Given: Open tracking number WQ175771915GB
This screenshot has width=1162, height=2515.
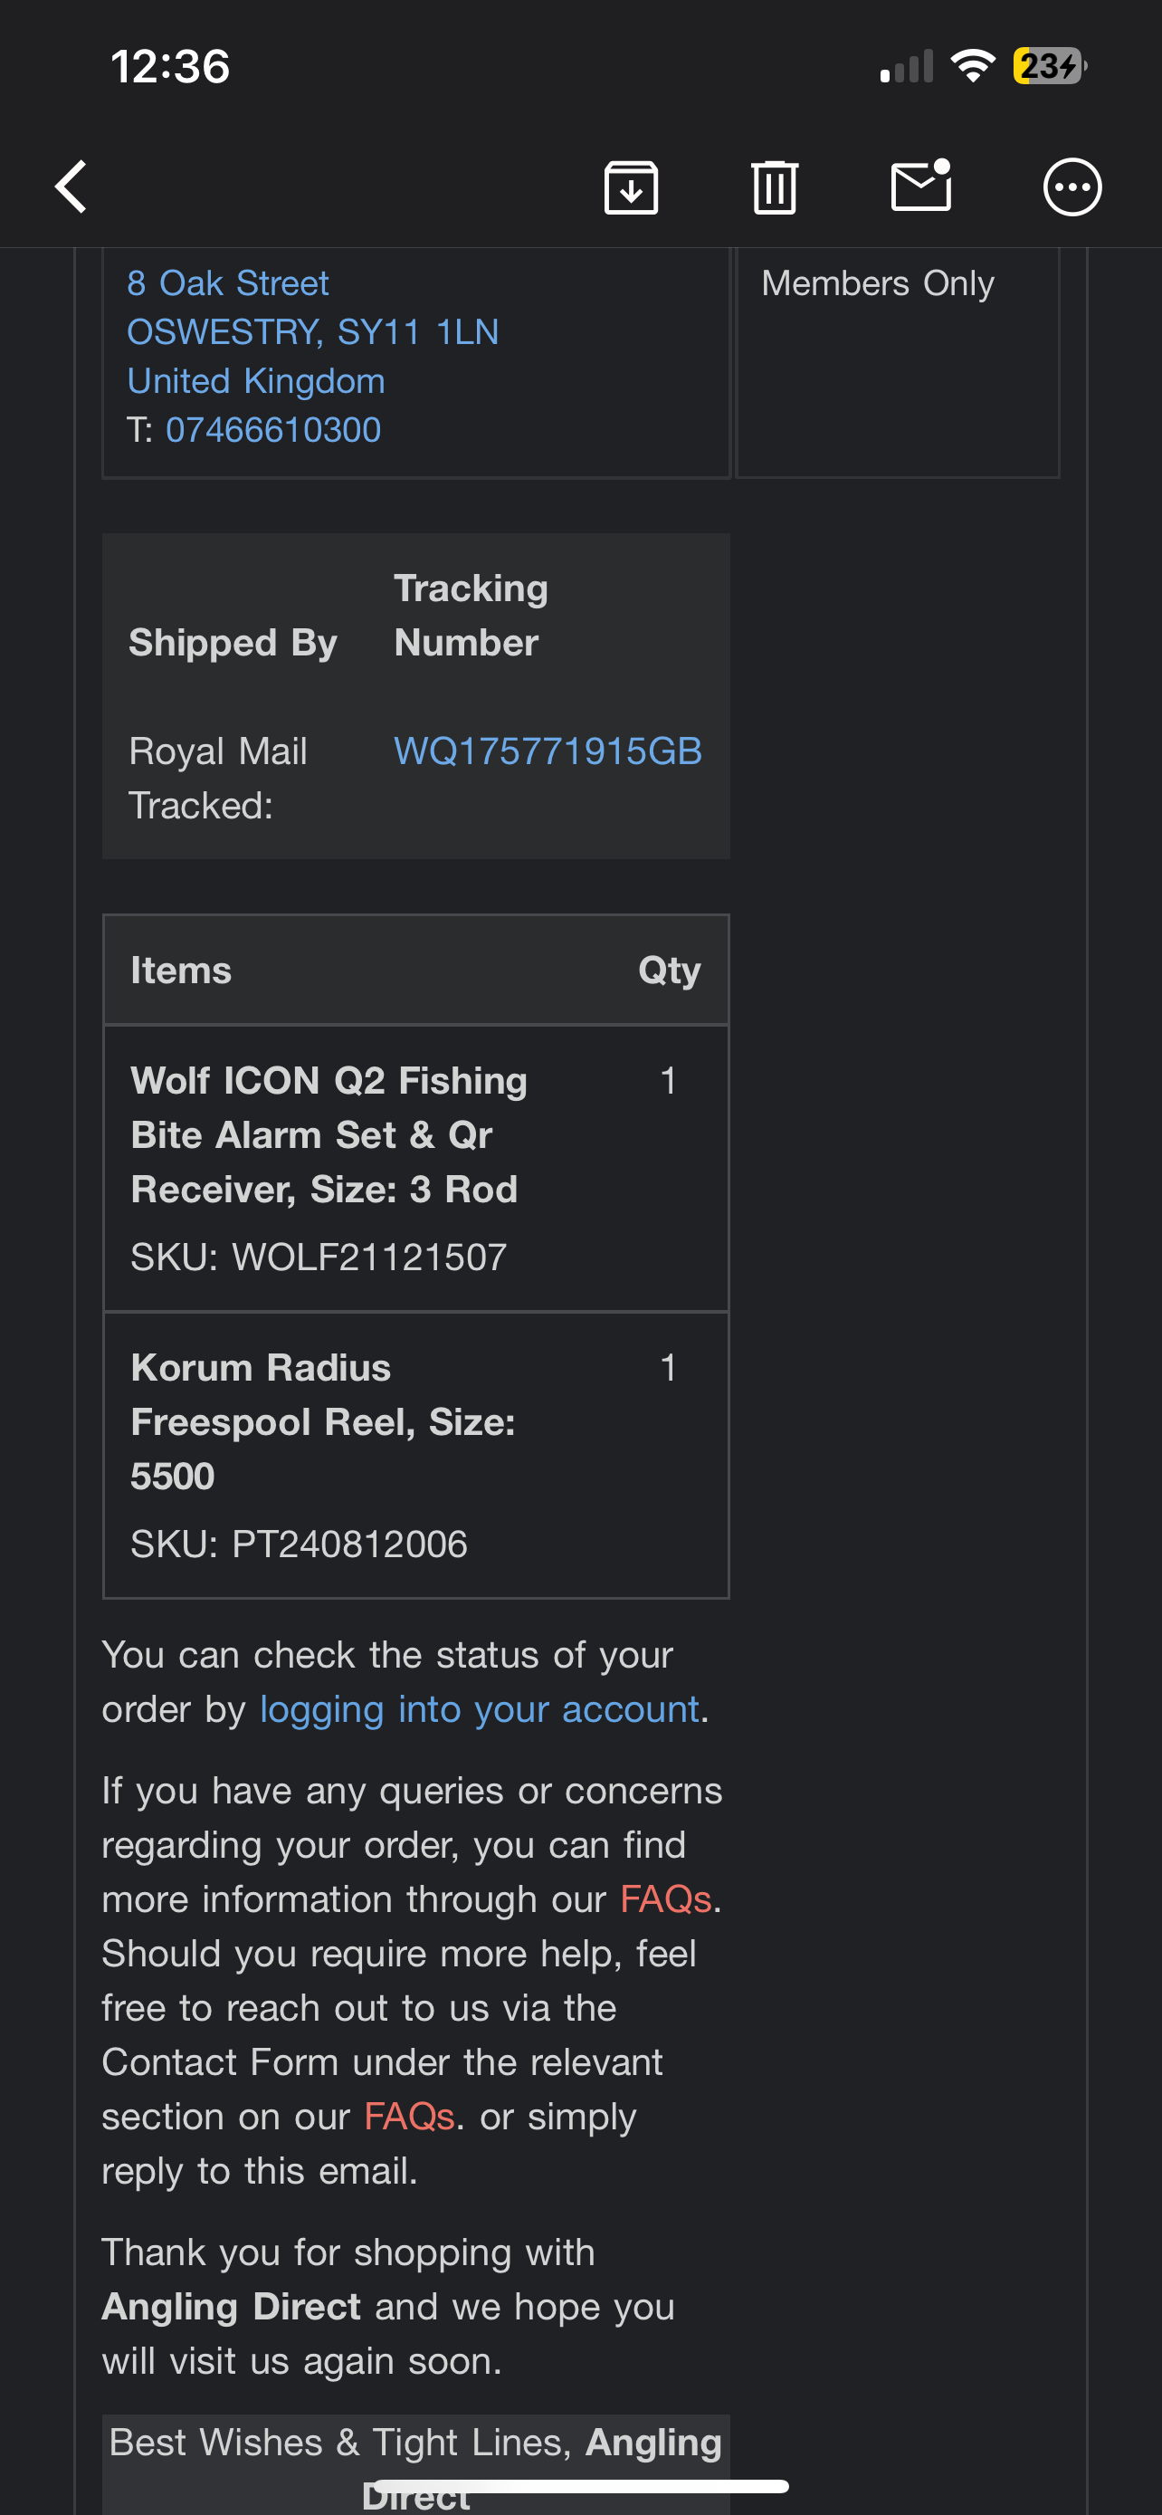Looking at the screenshot, I should (x=548, y=751).
